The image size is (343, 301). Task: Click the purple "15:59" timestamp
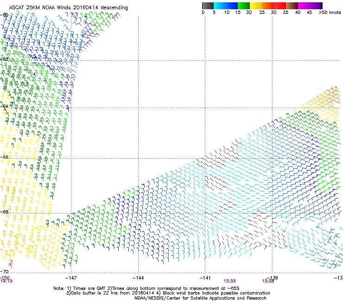[x=229, y=281]
